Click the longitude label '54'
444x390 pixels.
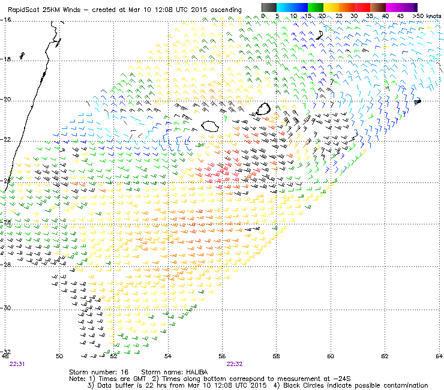click(x=168, y=356)
